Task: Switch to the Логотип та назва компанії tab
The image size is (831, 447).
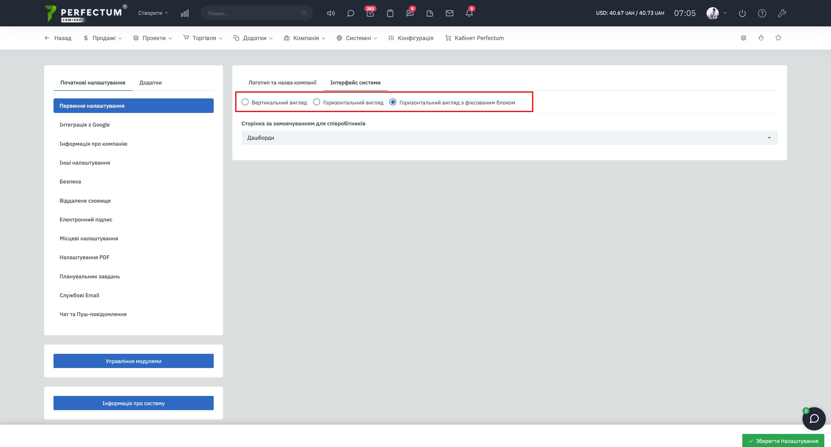Action: [282, 82]
